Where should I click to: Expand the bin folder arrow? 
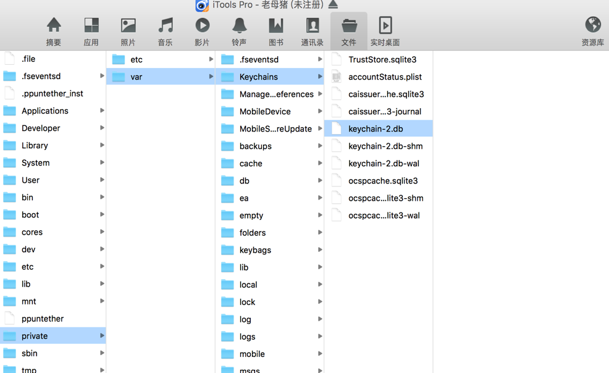tap(102, 197)
